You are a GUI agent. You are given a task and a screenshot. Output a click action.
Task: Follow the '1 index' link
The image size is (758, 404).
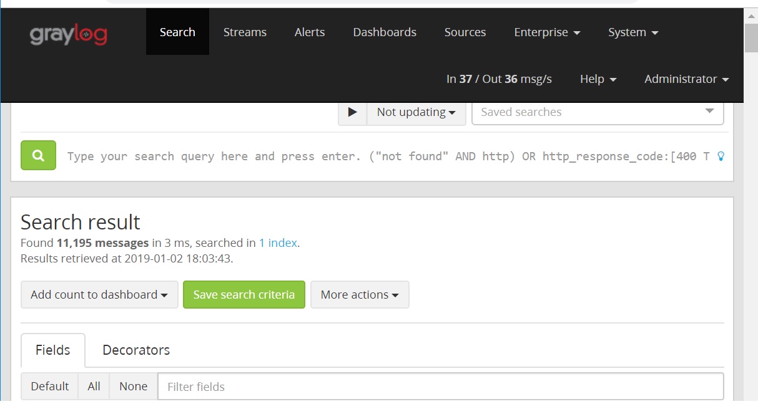pyautogui.click(x=278, y=243)
